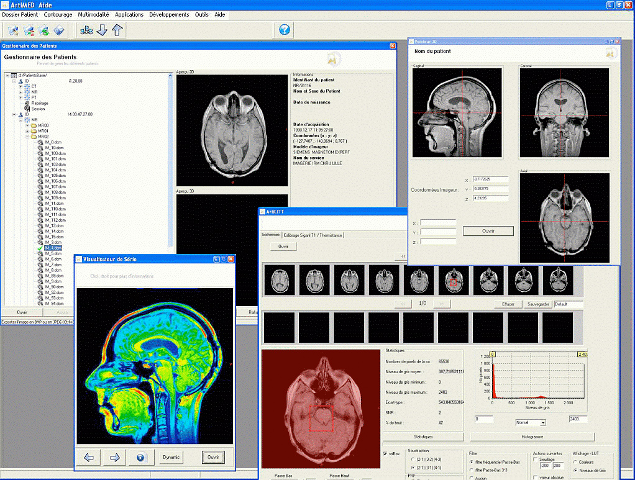Viewport: 635px width, 480px height.
Task: Click the refresh patient folder toolbar icon
Action: tap(43, 30)
